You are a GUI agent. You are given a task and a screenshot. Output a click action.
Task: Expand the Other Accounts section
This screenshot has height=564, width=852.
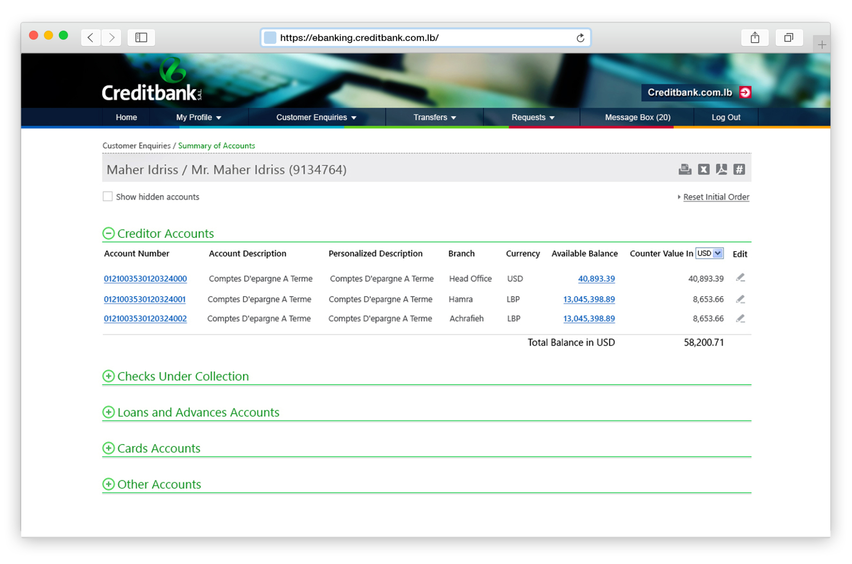pyautogui.click(x=108, y=484)
